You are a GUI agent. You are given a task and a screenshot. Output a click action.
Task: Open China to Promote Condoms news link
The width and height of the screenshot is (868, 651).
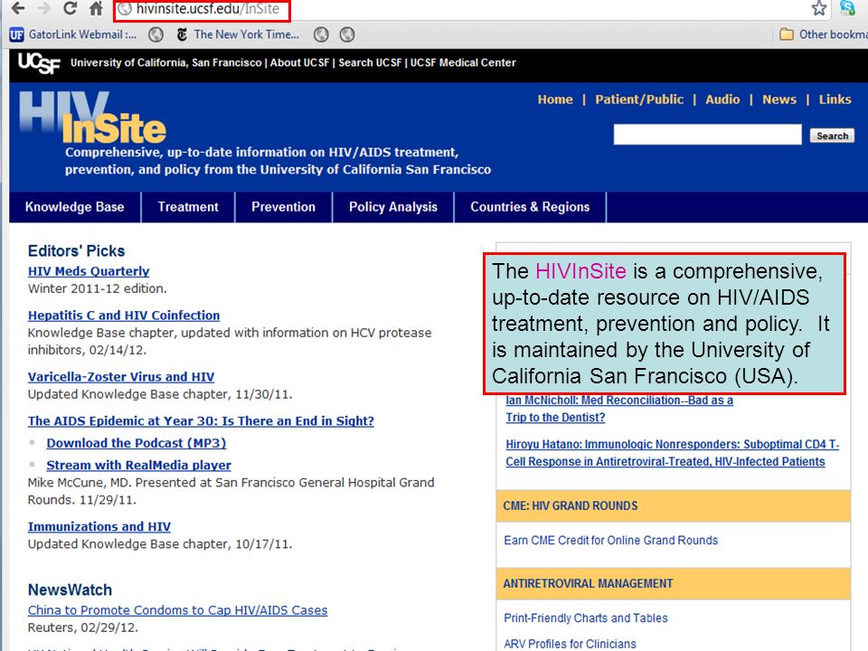point(178,610)
